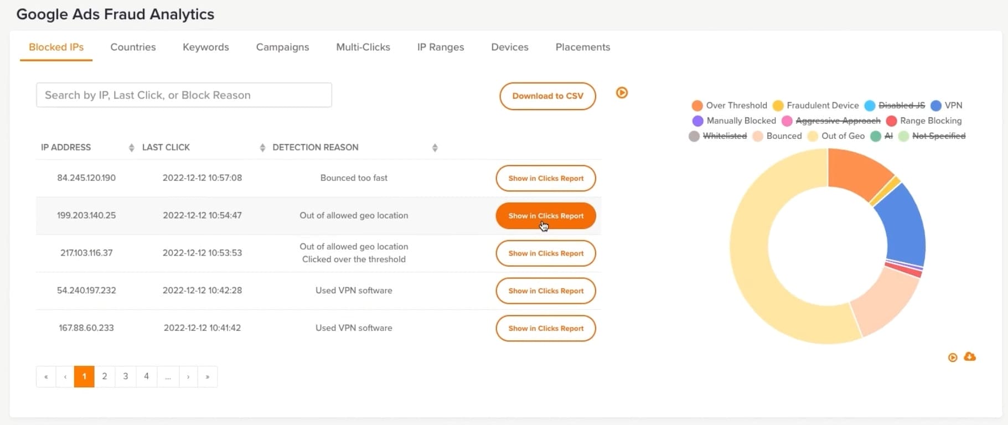Toggle Bounced legend item
1008x425 pixels.
[x=777, y=136]
